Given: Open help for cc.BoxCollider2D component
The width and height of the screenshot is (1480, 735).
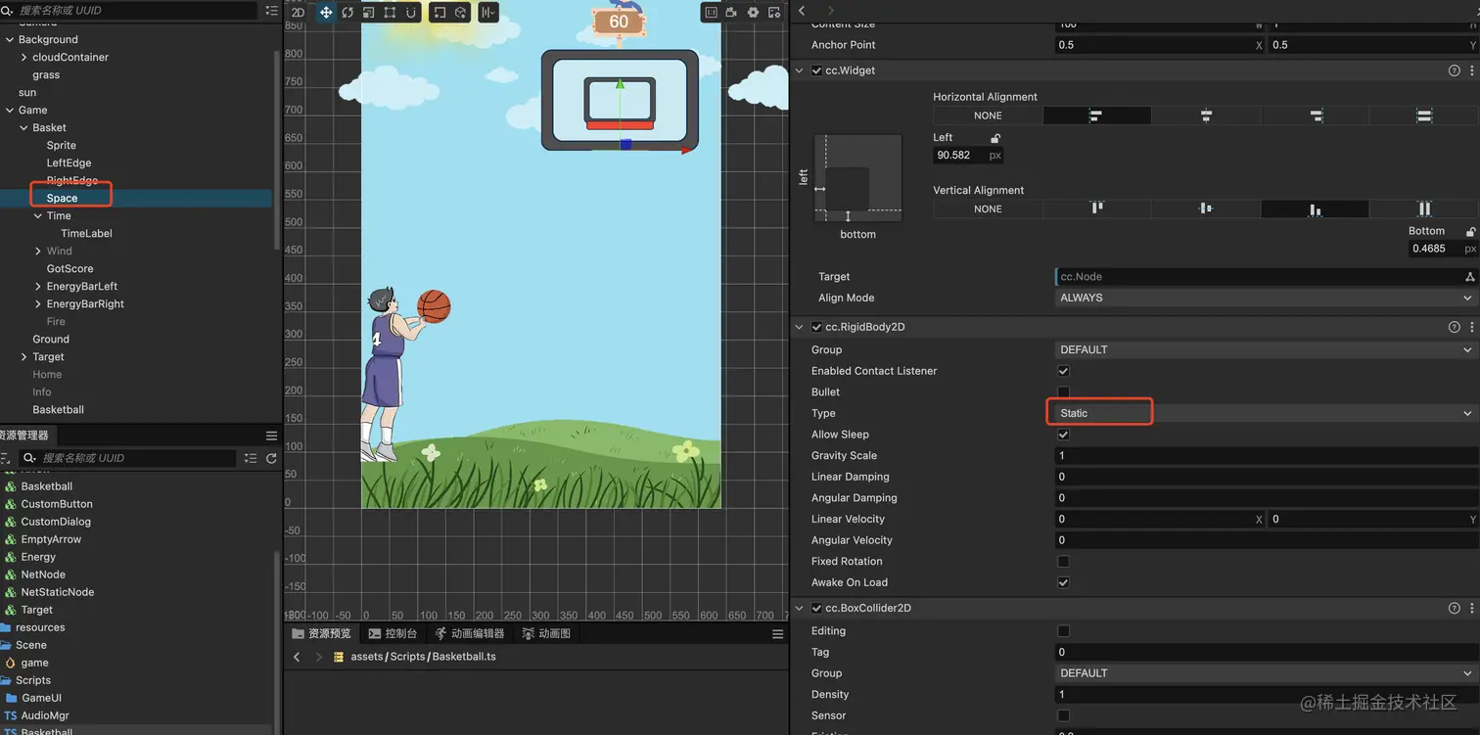Looking at the screenshot, I should [1455, 608].
